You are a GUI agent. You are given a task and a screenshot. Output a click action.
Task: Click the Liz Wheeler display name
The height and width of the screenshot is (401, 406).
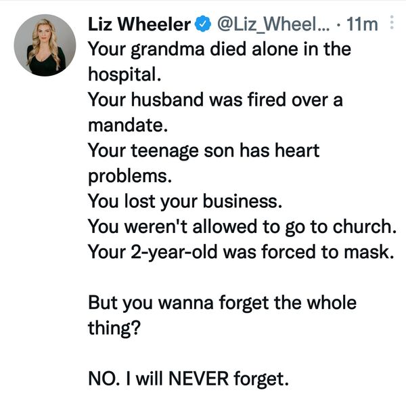point(139,24)
